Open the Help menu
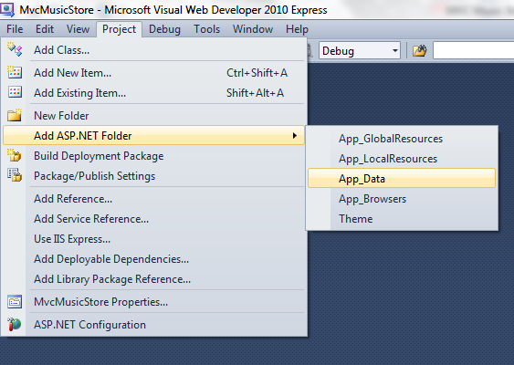 (x=297, y=29)
